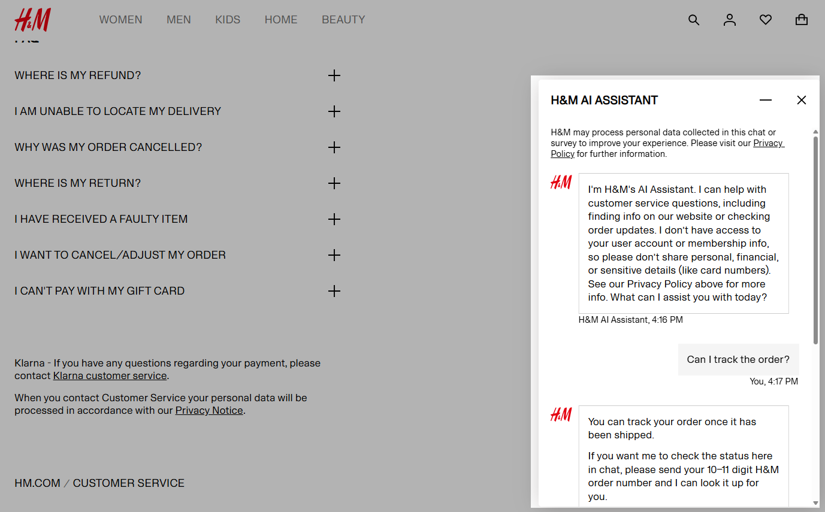This screenshot has width=825, height=512.
Task: Go to HM.COM breadcrumb link
Action: click(37, 483)
